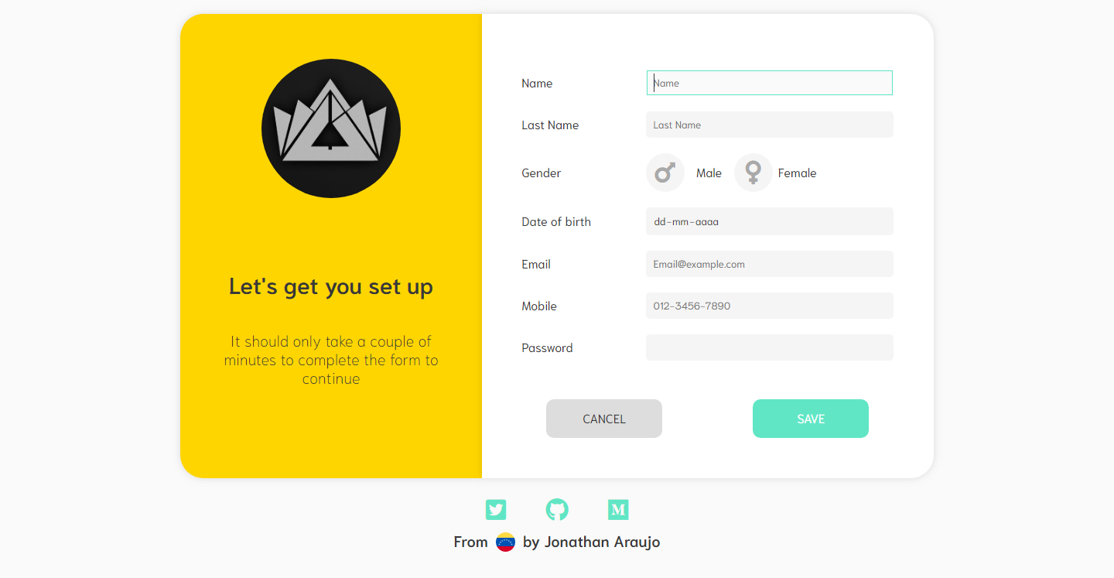This screenshot has width=1114, height=578.
Task: Focus the Mobile number field
Action: point(770,306)
